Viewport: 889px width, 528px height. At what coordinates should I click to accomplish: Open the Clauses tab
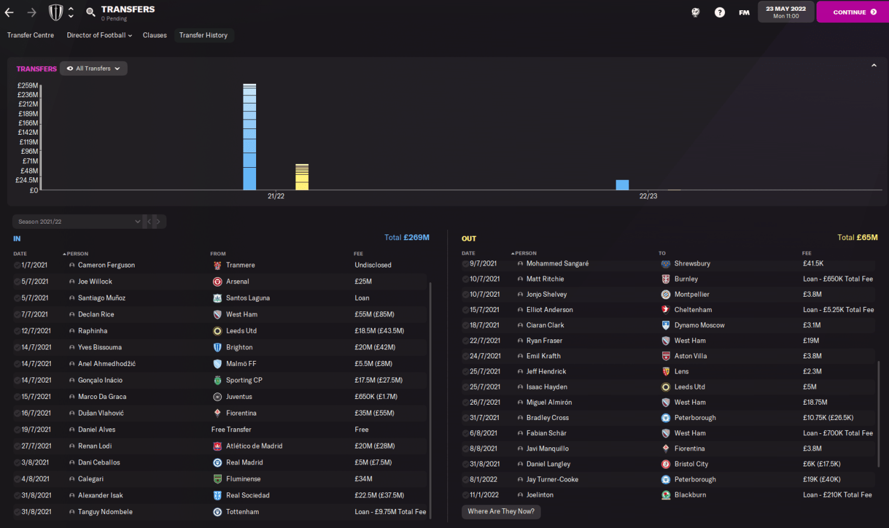tap(154, 36)
